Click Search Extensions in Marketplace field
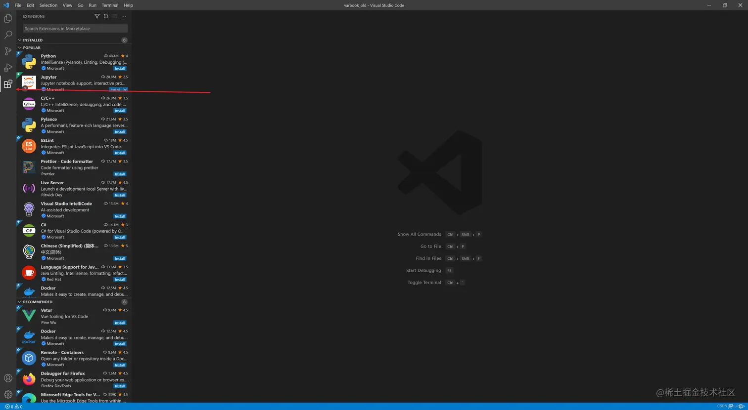Viewport: 748px width, 410px height. [x=75, y=29]
